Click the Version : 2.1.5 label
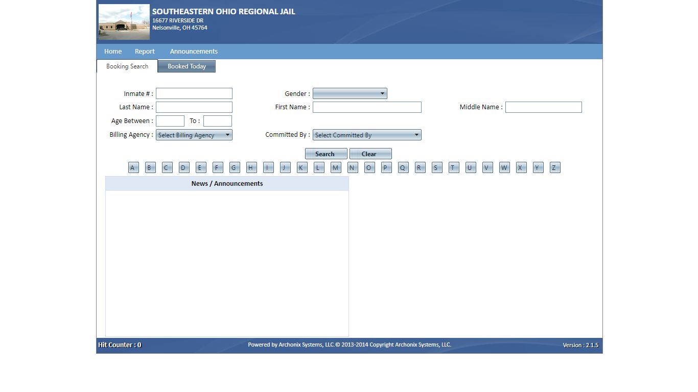The image size is (698, 392). coord(580,346)
